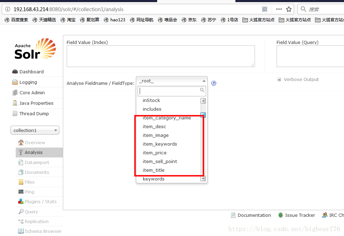This screenshot has height=236, width=344.
Task: Focus the Field Value (Index) text area
Action: [161, 56]
